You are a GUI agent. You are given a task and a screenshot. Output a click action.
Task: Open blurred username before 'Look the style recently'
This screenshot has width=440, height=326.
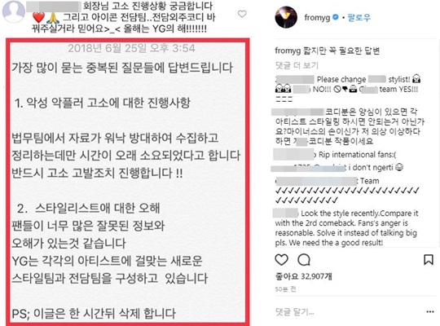[x=285, y=213]
